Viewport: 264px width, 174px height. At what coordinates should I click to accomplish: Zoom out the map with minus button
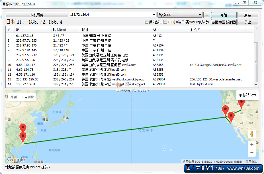[251, 153]
